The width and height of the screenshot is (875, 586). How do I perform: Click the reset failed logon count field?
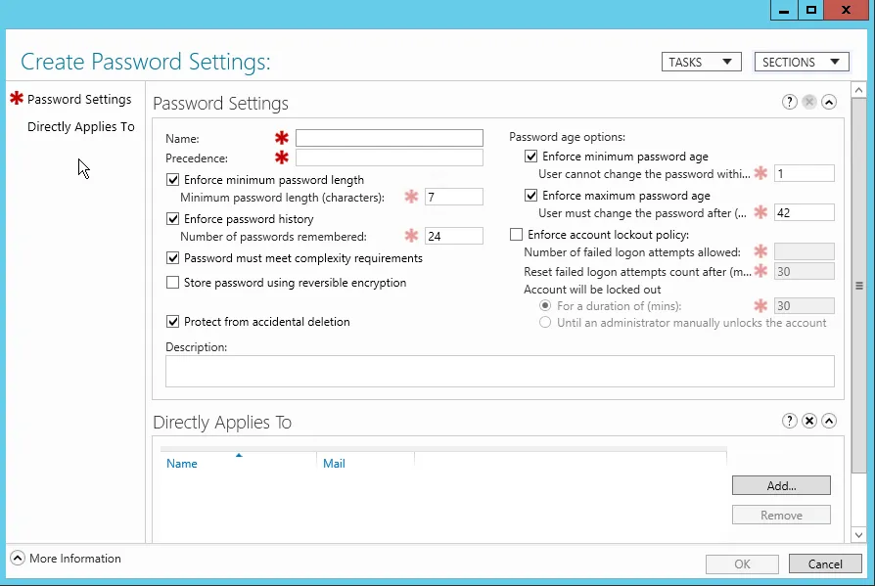[805, 272]
